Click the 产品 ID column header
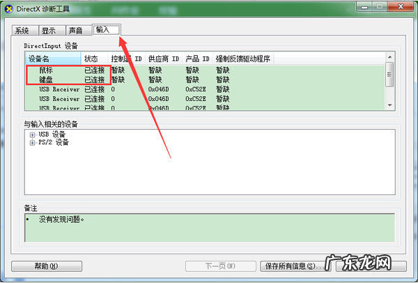 [197, 59]
